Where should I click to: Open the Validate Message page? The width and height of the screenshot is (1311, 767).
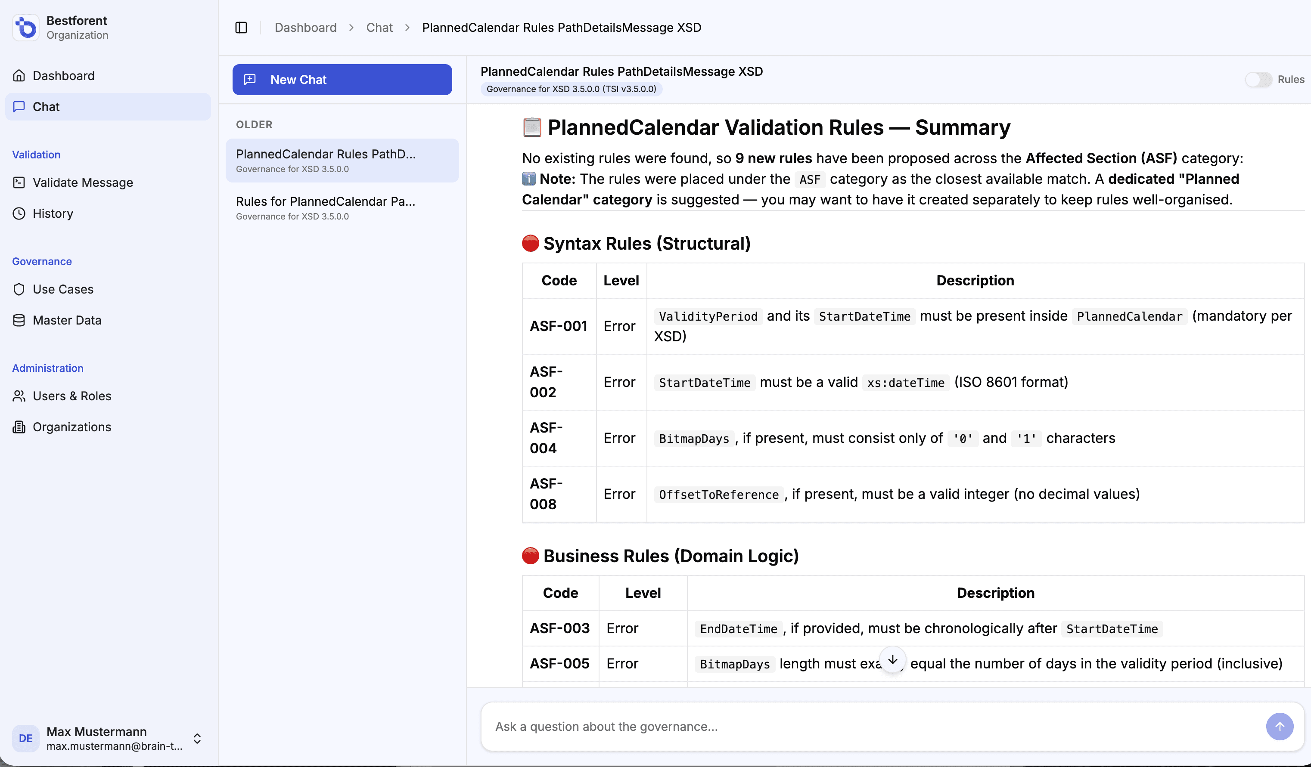[x=82, y=182]
